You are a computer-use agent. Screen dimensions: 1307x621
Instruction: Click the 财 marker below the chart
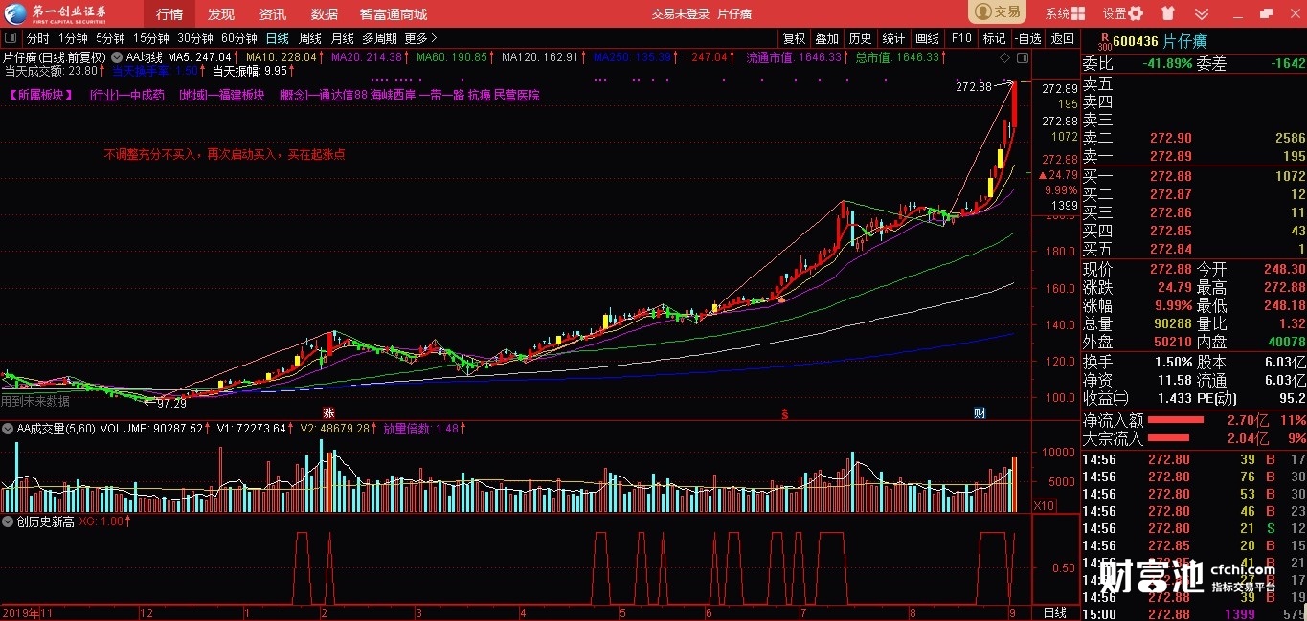980,412
